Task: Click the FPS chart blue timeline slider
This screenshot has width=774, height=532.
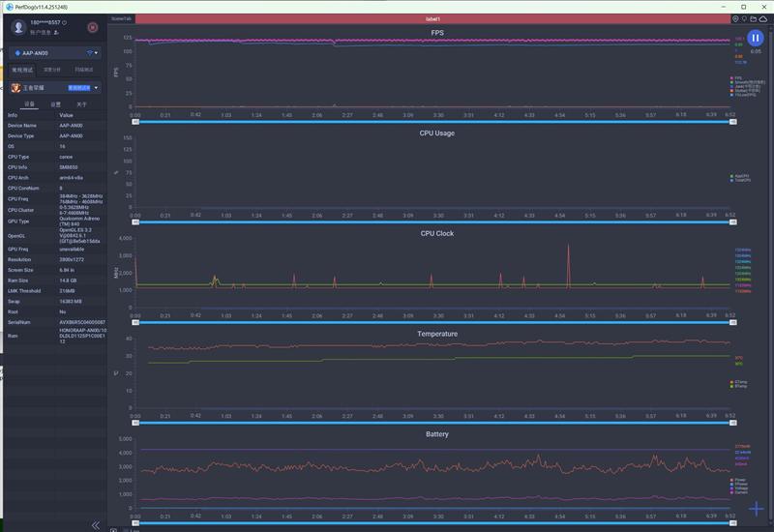Action: click(432, 122)
